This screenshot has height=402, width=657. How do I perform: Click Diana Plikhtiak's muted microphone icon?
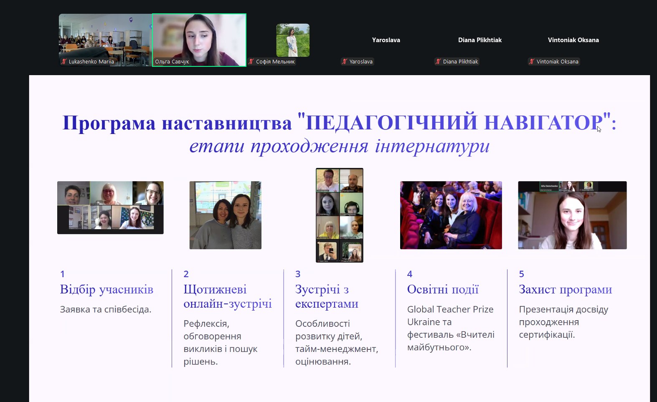click(438, 62)
